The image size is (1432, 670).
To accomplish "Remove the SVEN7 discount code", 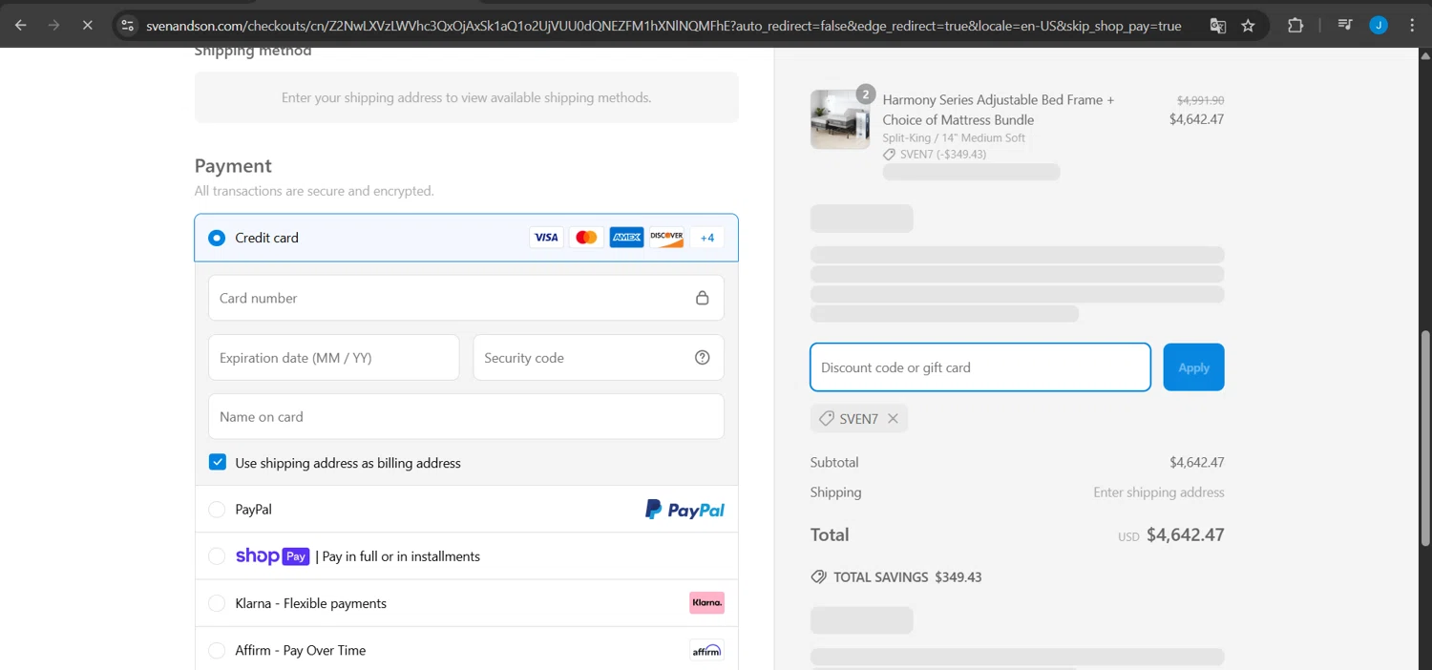I will click(893, 418).
